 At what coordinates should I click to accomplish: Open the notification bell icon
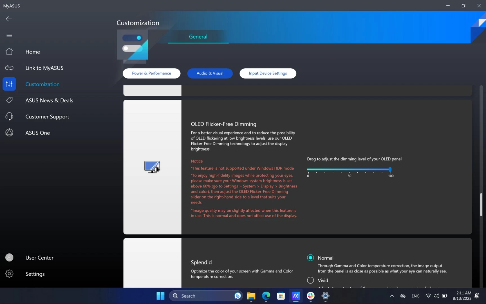click(477, 296)
